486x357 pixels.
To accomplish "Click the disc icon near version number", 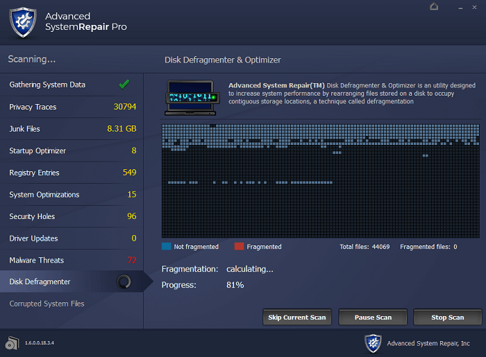I will click(12, 343).
